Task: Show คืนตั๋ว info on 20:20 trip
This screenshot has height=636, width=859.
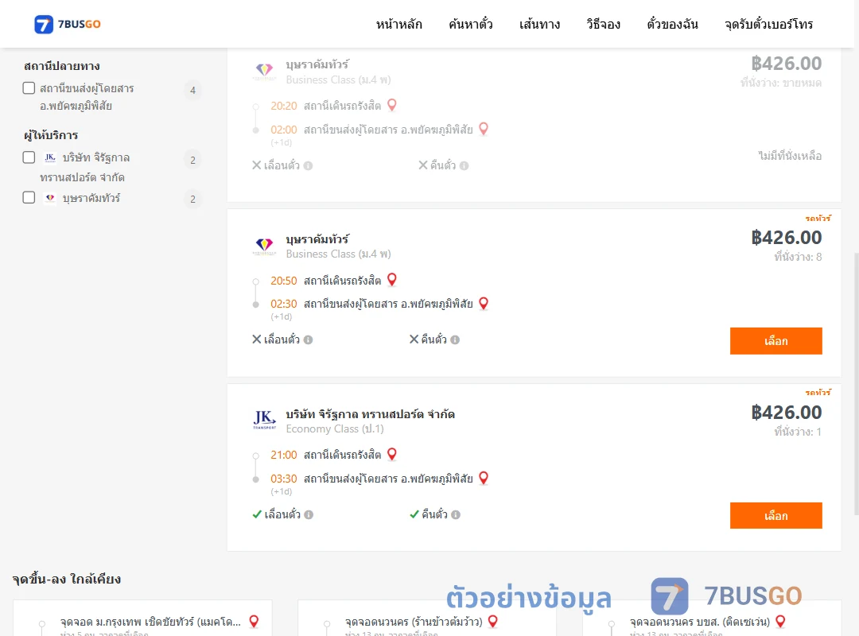Action: pos(464,165)
